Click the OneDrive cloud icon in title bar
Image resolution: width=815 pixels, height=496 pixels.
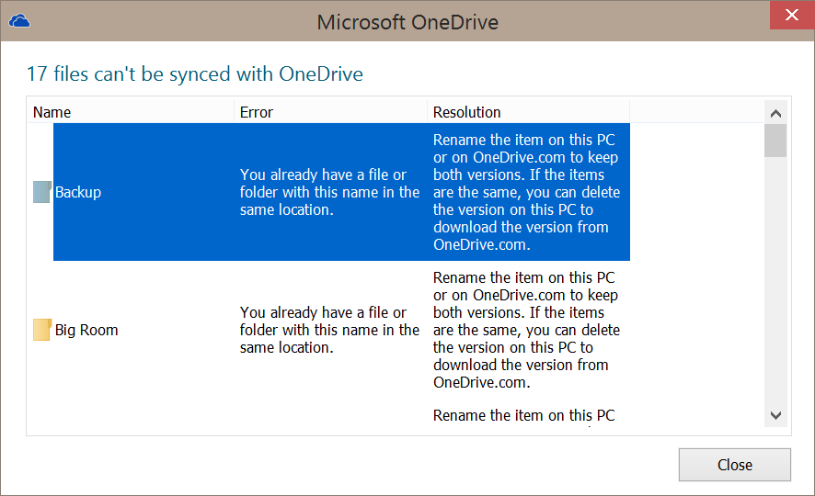pyautogui.click(x=19, y=21)
